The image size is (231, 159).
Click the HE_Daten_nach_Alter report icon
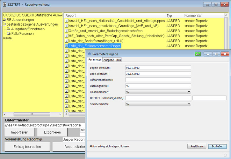(x=67, y=36)
